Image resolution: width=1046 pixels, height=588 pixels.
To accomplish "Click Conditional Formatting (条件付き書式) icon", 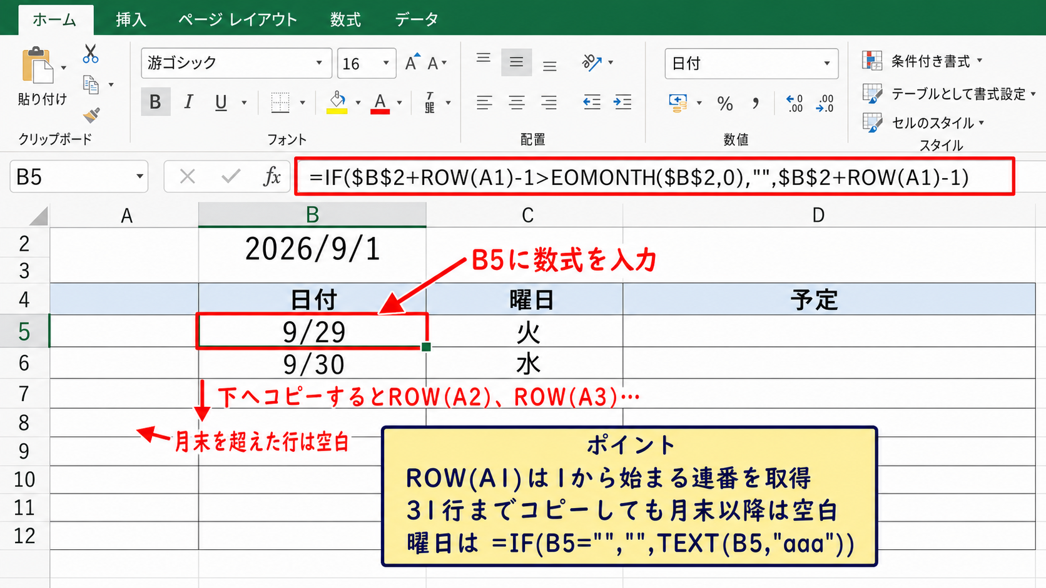I will pyautogui.click(x=872, y=61).
